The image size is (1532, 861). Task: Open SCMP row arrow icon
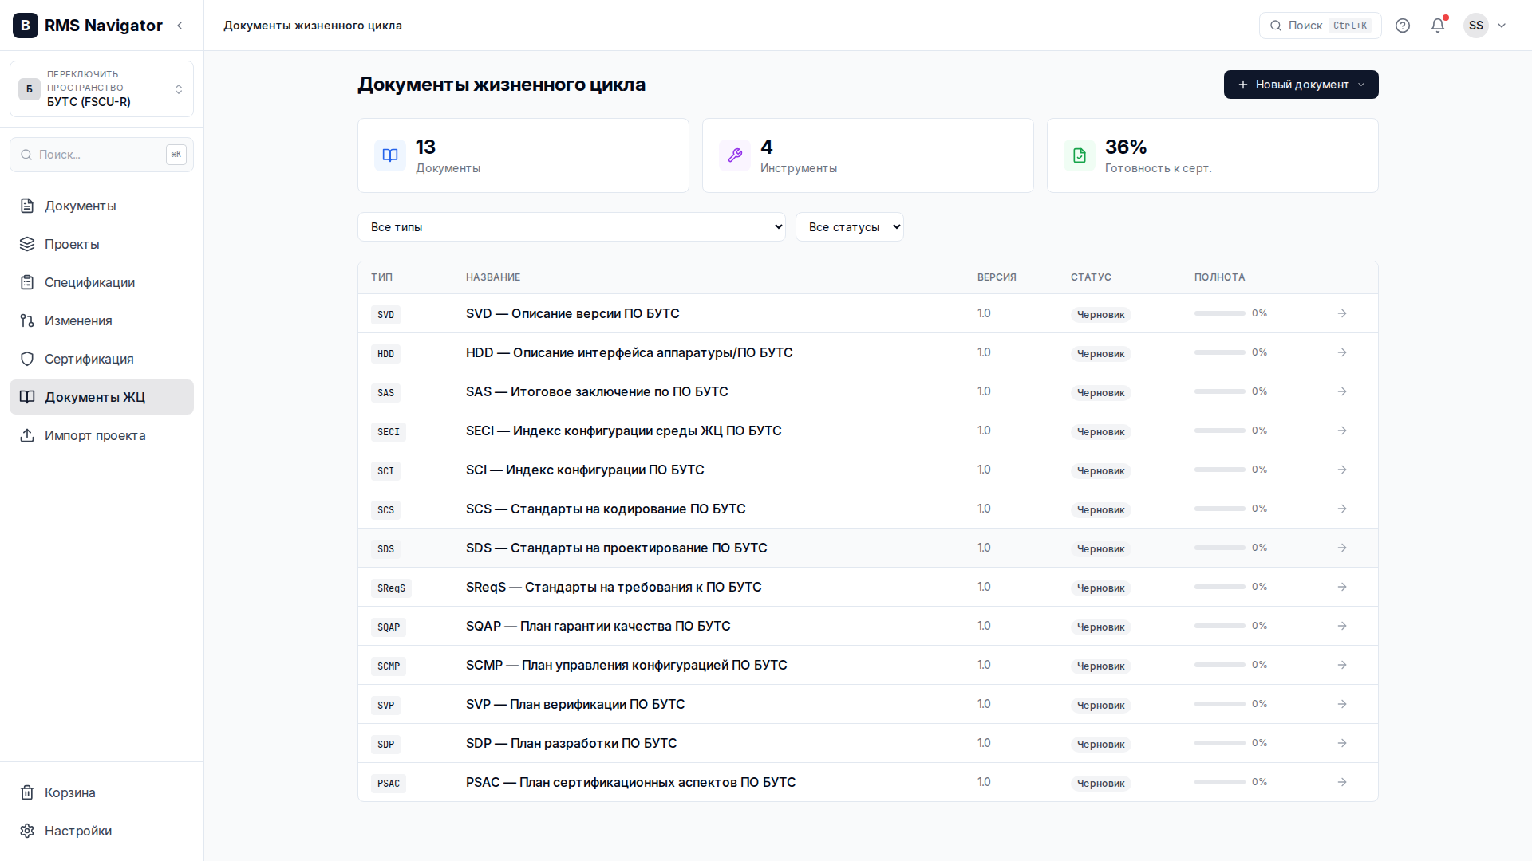1342,665
